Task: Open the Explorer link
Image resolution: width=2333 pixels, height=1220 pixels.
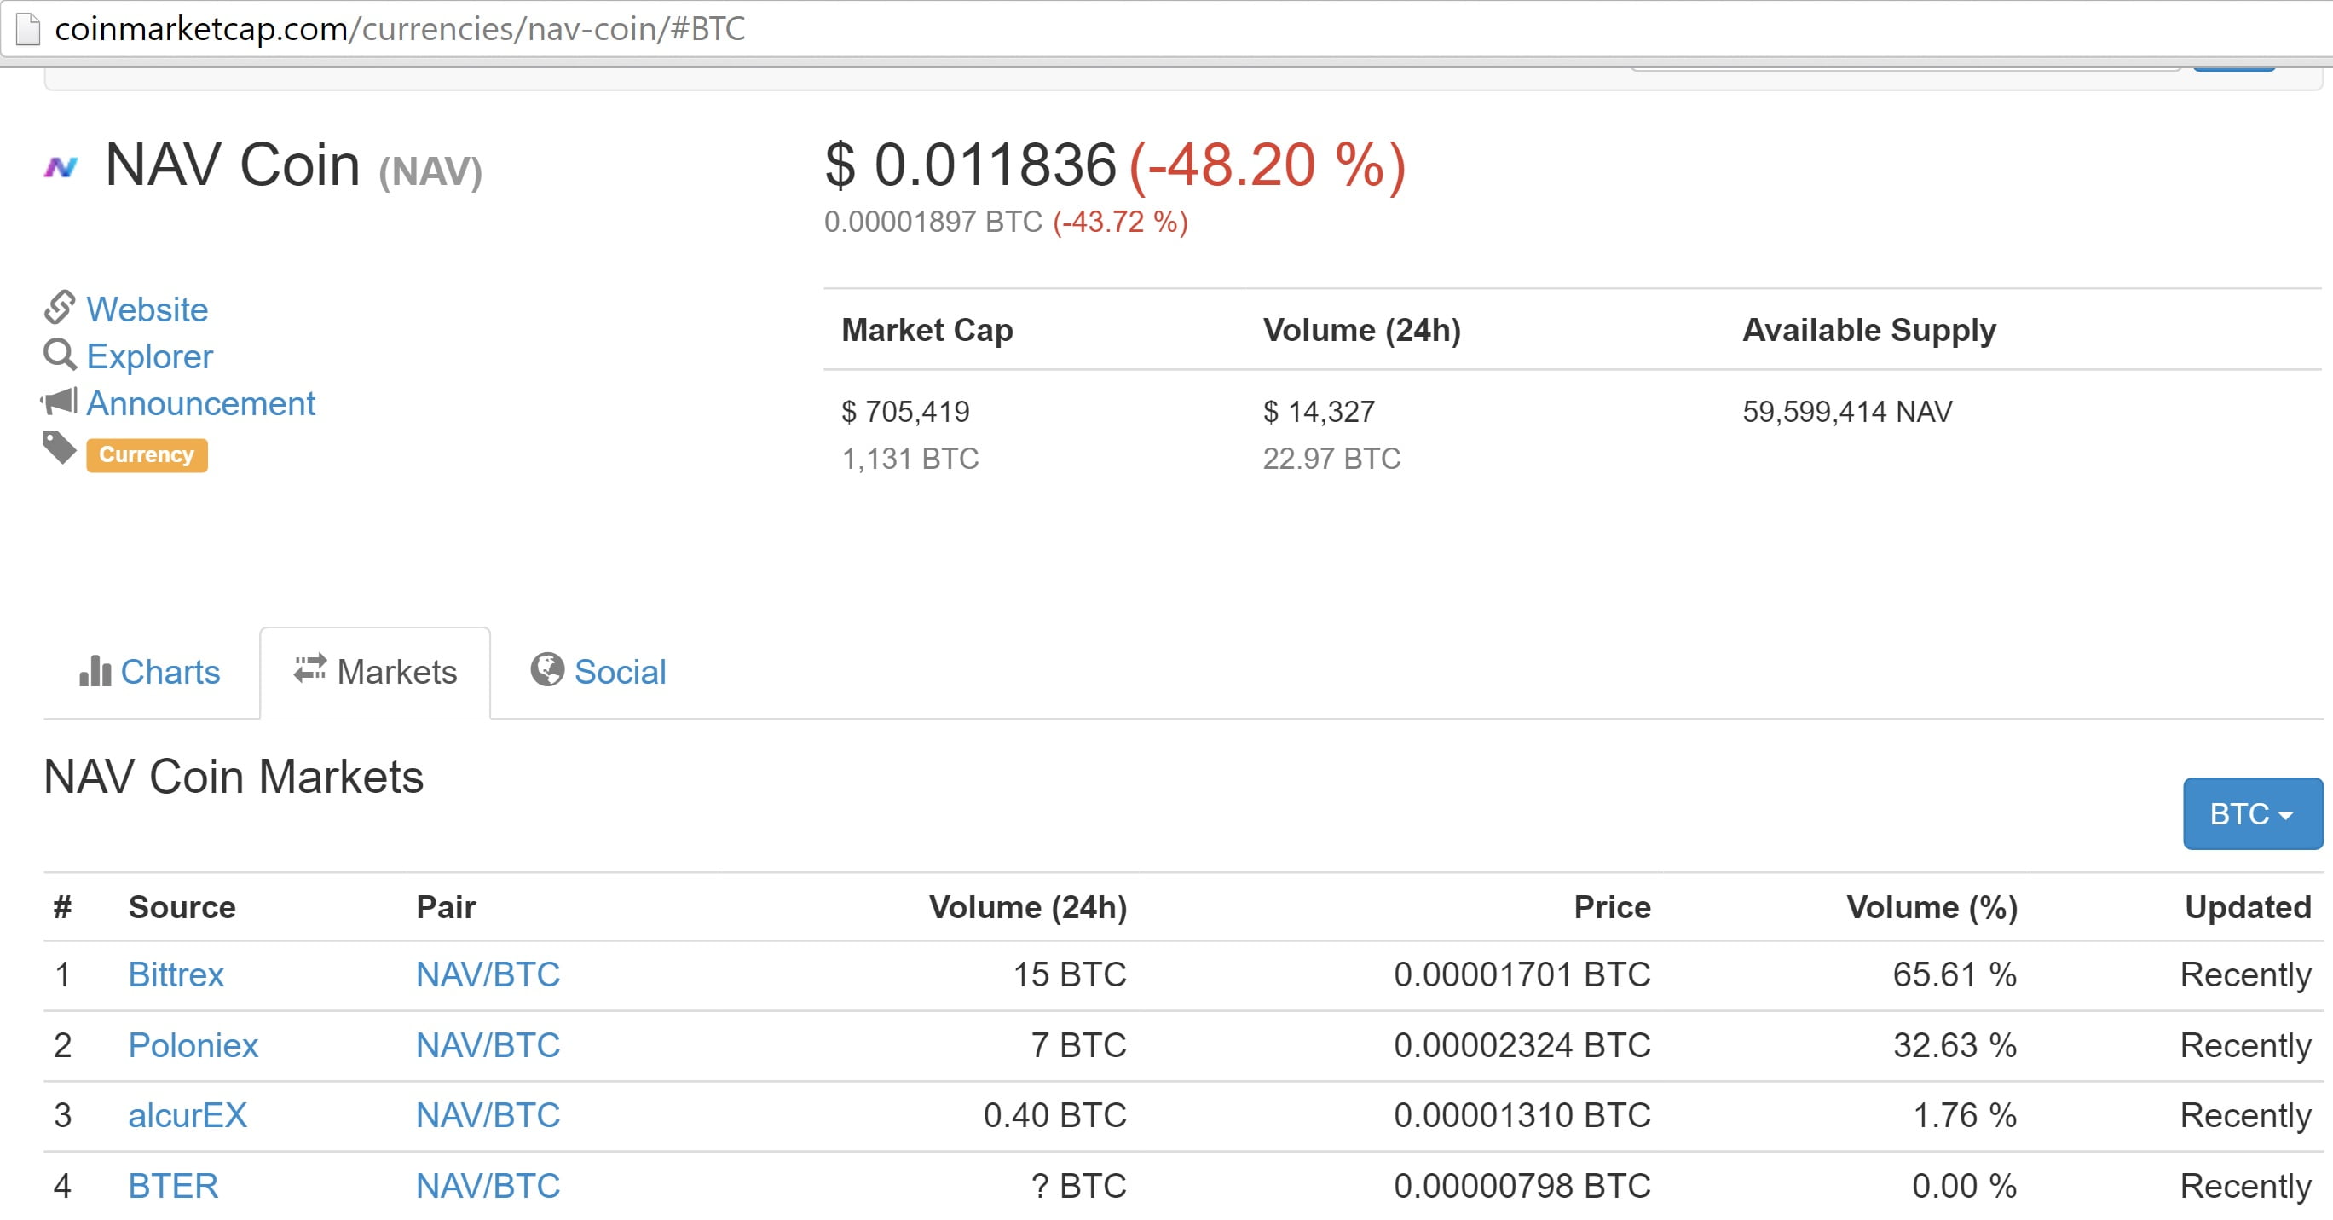Action: (x=149, y=357)
